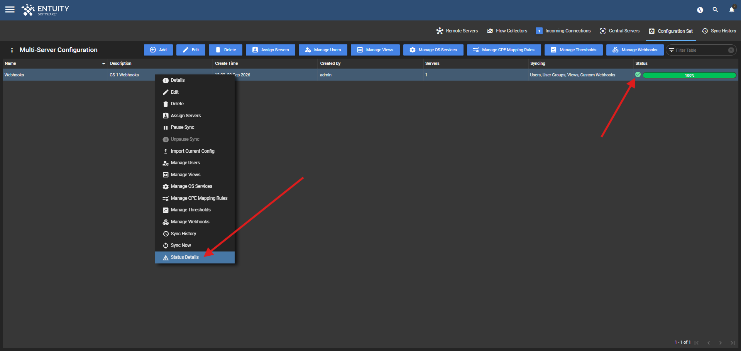The width and height of the screenshot is (741, 351).
Task: Click the green status check icon
Action: point(638,74)
